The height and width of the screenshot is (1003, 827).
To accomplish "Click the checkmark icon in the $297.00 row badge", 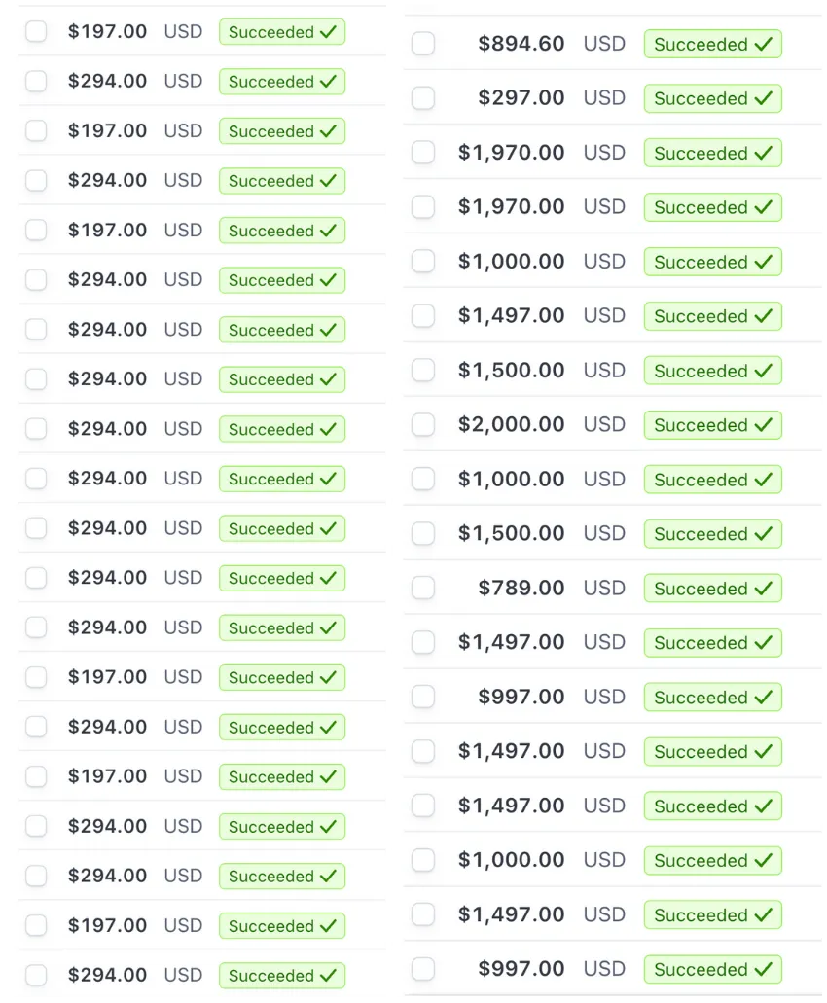I will (764, 98).
